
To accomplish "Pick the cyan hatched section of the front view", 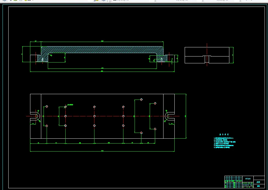I will (x=102, y=50).
